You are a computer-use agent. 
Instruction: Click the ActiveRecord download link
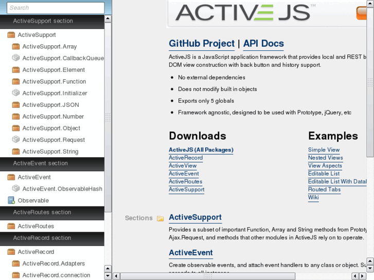[186, 158]
